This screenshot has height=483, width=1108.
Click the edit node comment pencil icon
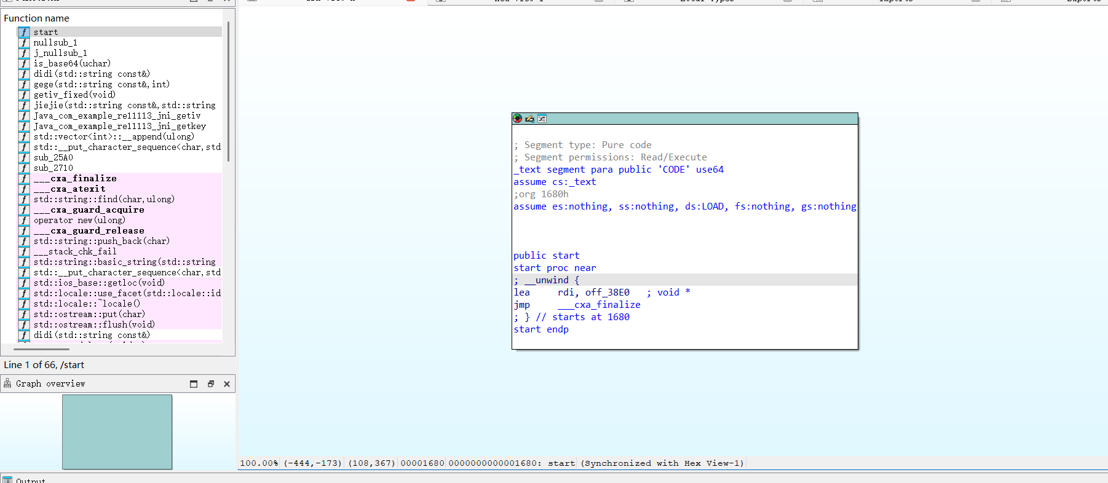pos(529,119)
